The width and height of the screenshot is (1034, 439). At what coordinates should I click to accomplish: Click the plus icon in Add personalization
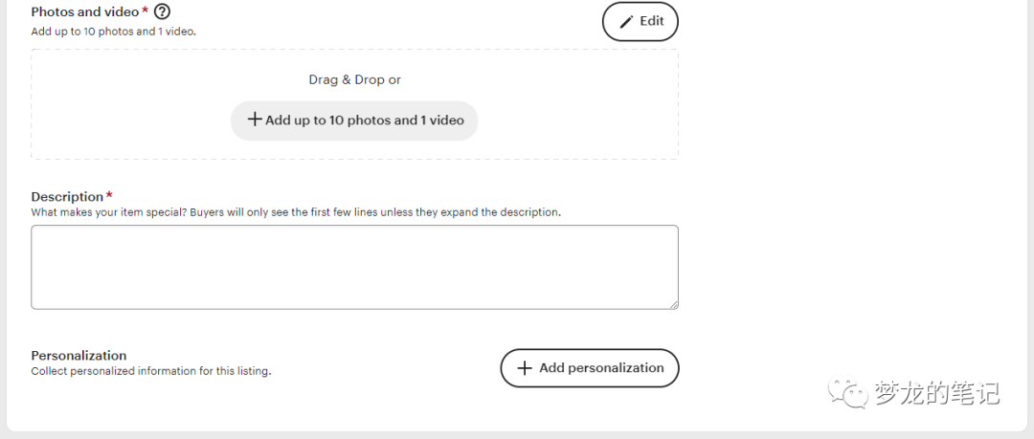pyautogui.click(x=524, y=368)
